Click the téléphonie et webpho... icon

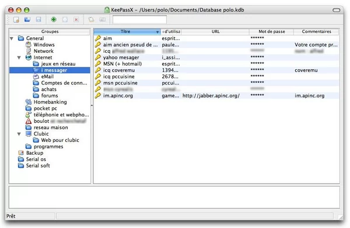[29, 115]
